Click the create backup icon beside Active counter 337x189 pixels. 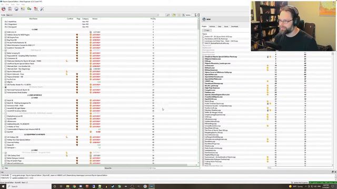pos(183,15)
